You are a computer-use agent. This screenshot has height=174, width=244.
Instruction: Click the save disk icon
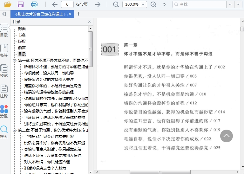pyautogui.click(x=21, y=4)
